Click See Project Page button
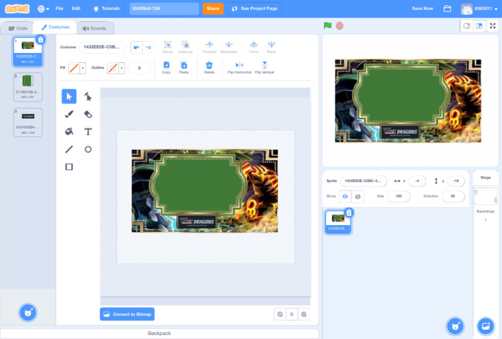Screen dimensions: 502x339 [254, 9]
